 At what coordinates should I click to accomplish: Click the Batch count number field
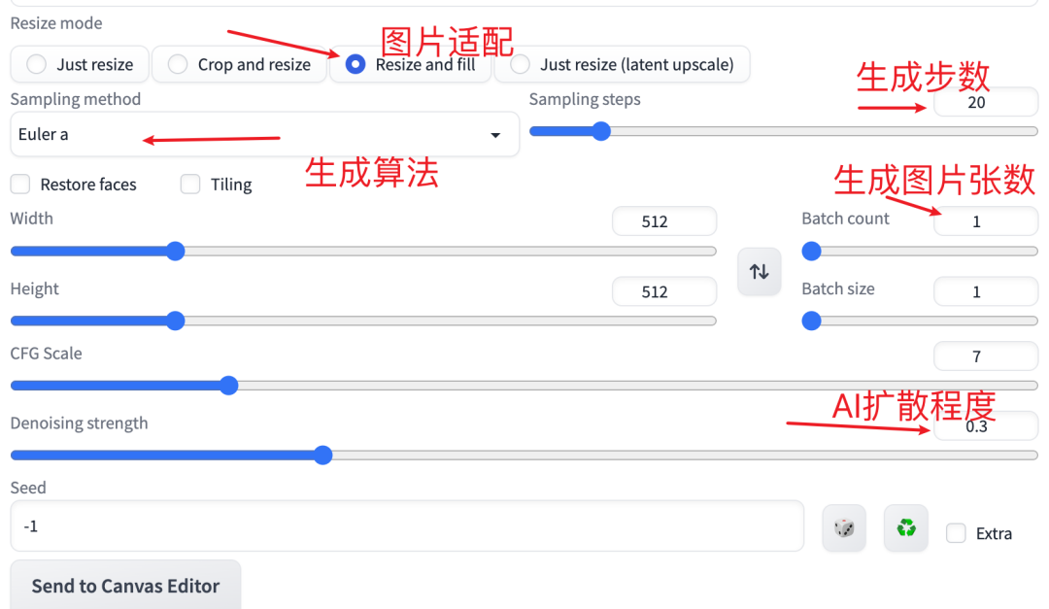click(986, 221)
